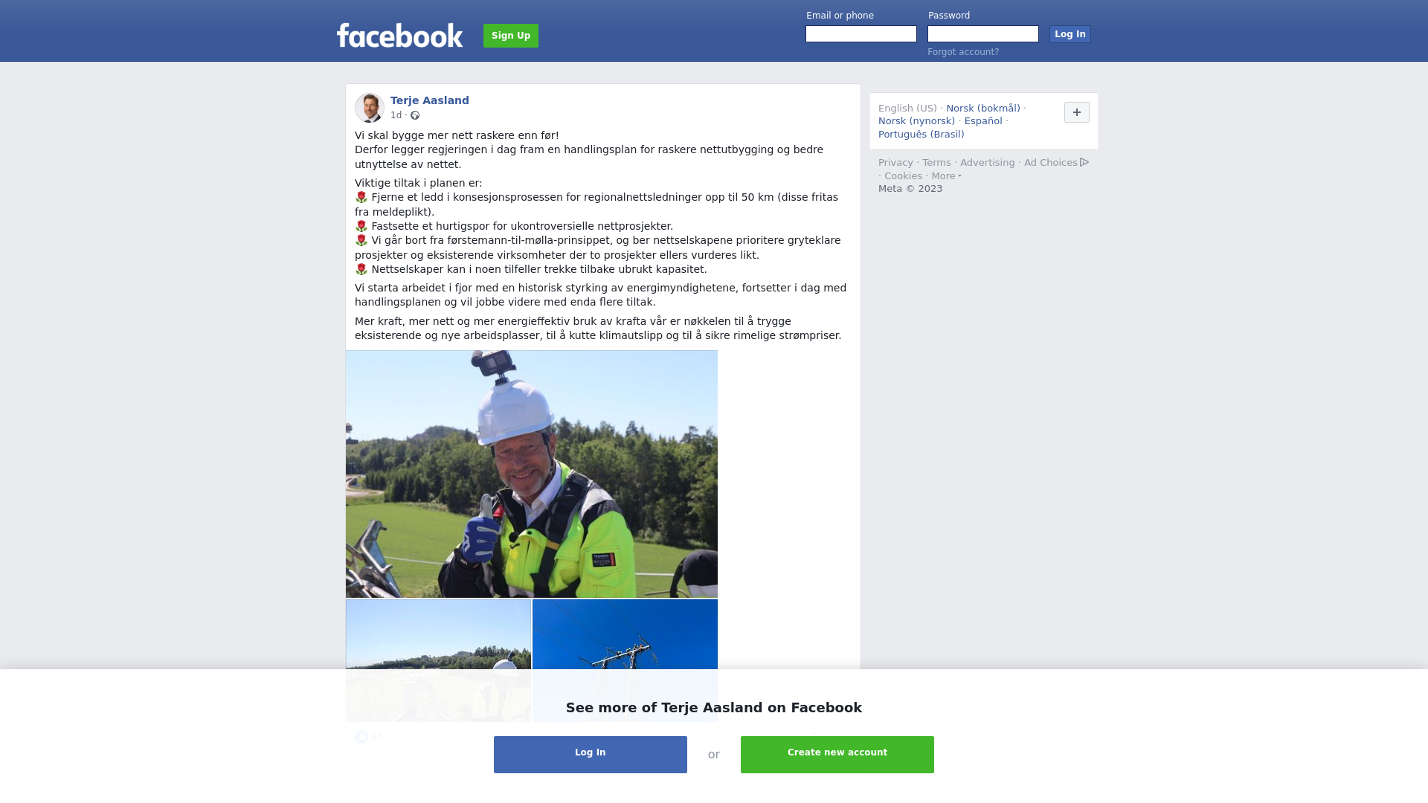Image resolution: width=1428 pixels, height=803 pixels.
Task: Click the green Create new account button
Action: click(x=837, y=755)
